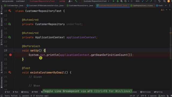Open the partially visible Cust tab

click(x=160, y=5)
